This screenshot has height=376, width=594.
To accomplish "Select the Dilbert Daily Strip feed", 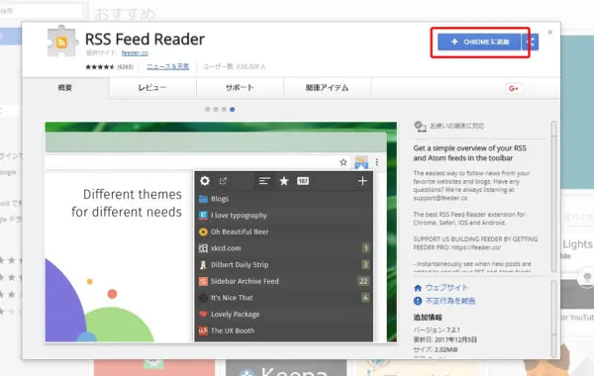I will pyautogui.click(x=284, y=264).
